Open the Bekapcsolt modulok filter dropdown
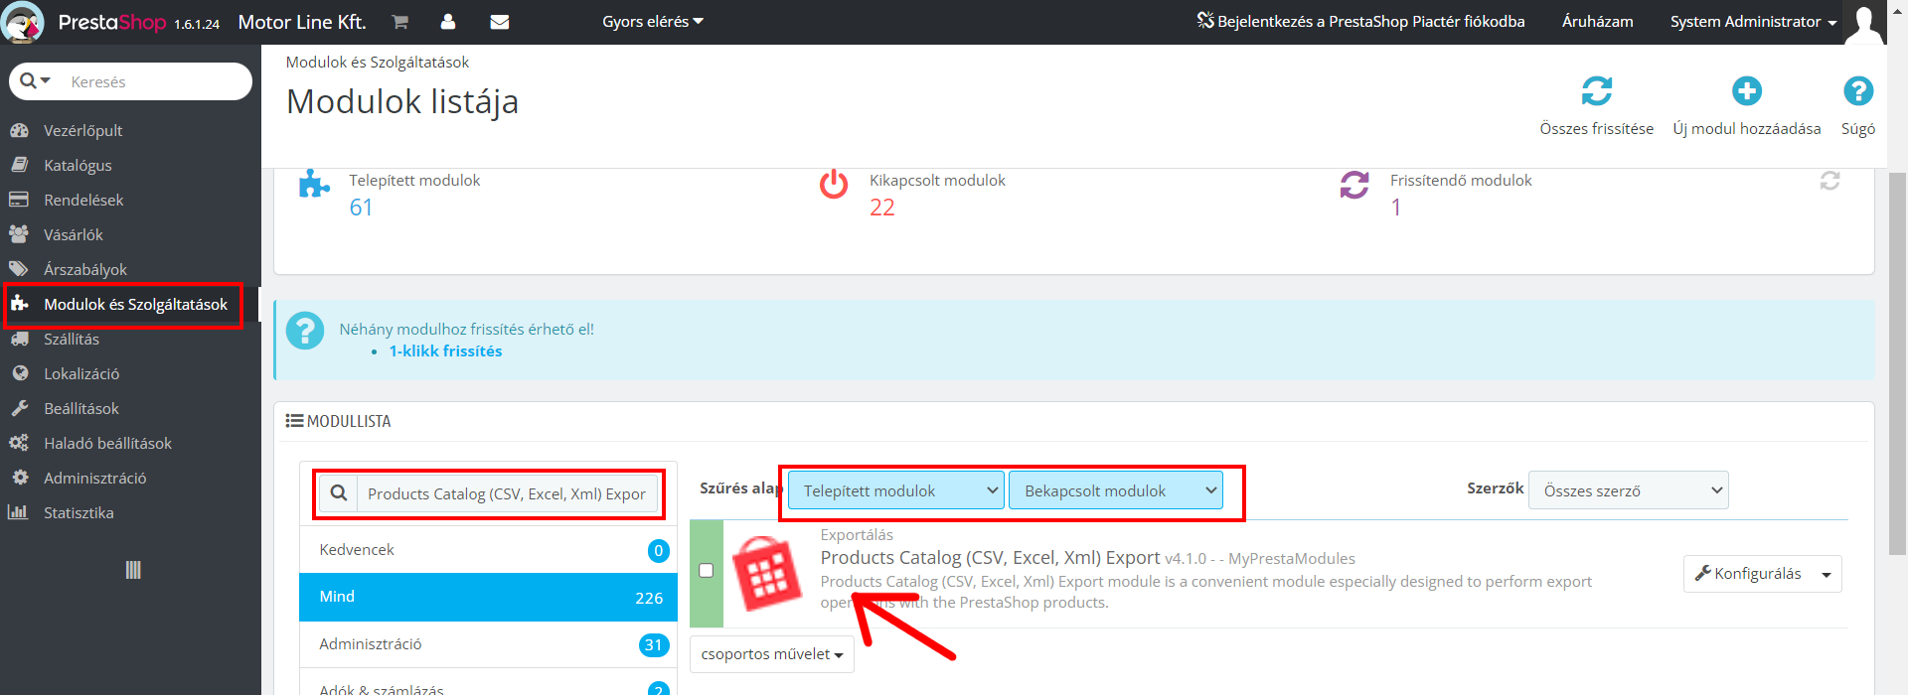The height and width of the screenshot is (695, 1908). click(x=1116, y=490)
